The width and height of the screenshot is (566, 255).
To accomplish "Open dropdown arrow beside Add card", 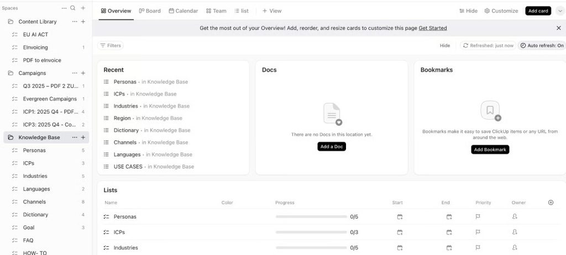I will point(559,11).
